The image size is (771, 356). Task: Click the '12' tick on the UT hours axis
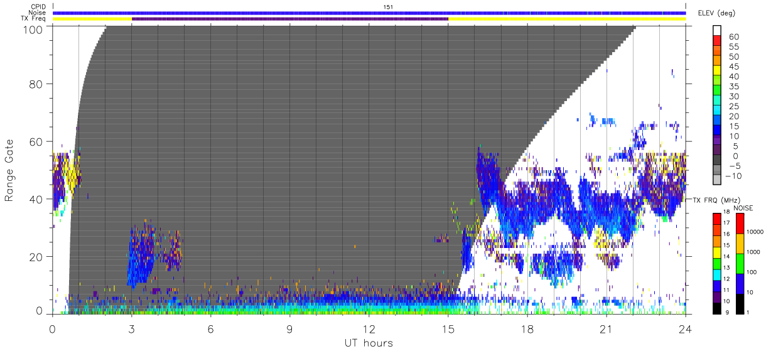click(x=369, y=328)
